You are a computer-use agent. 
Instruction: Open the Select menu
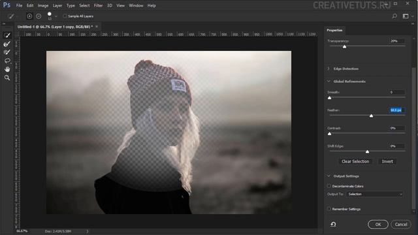click(84, 5)
